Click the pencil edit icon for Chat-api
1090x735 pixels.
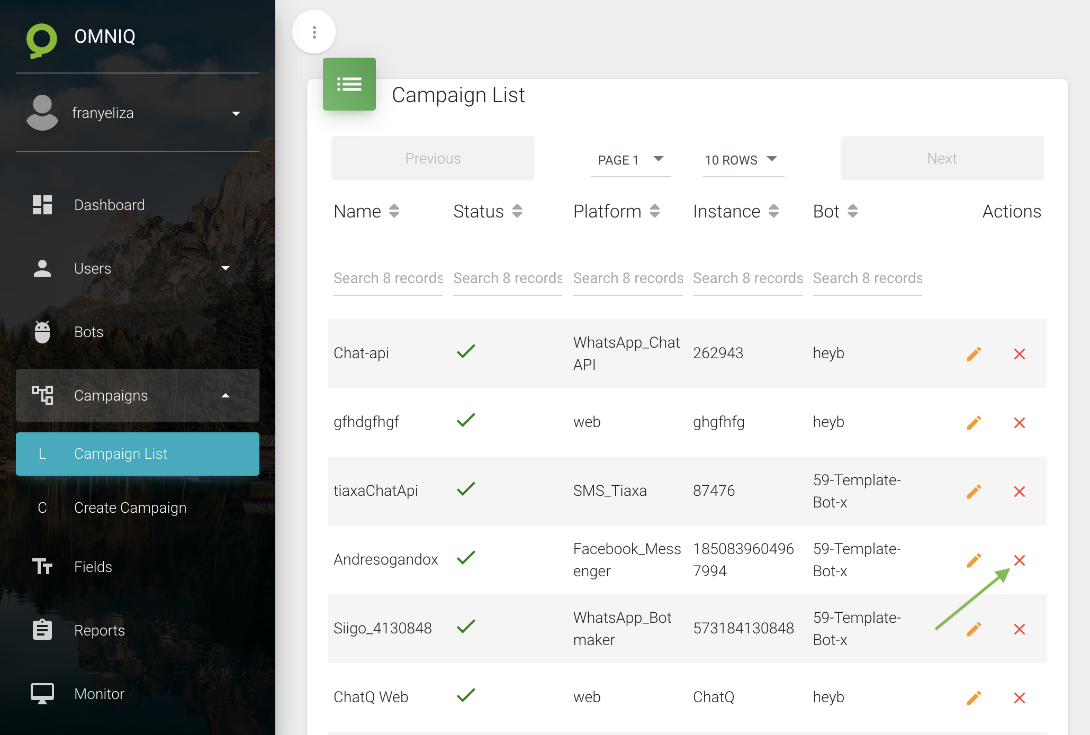[x=974, y=354]
